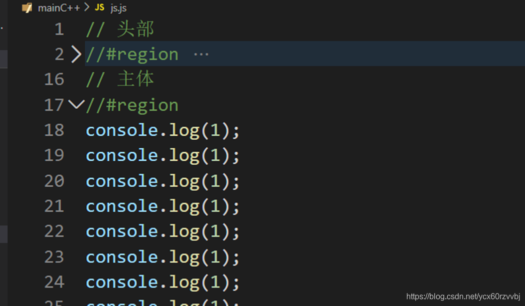Click the console.log statement on line 20
Viewport: 525px width, 306px height.
click(162, 181)
